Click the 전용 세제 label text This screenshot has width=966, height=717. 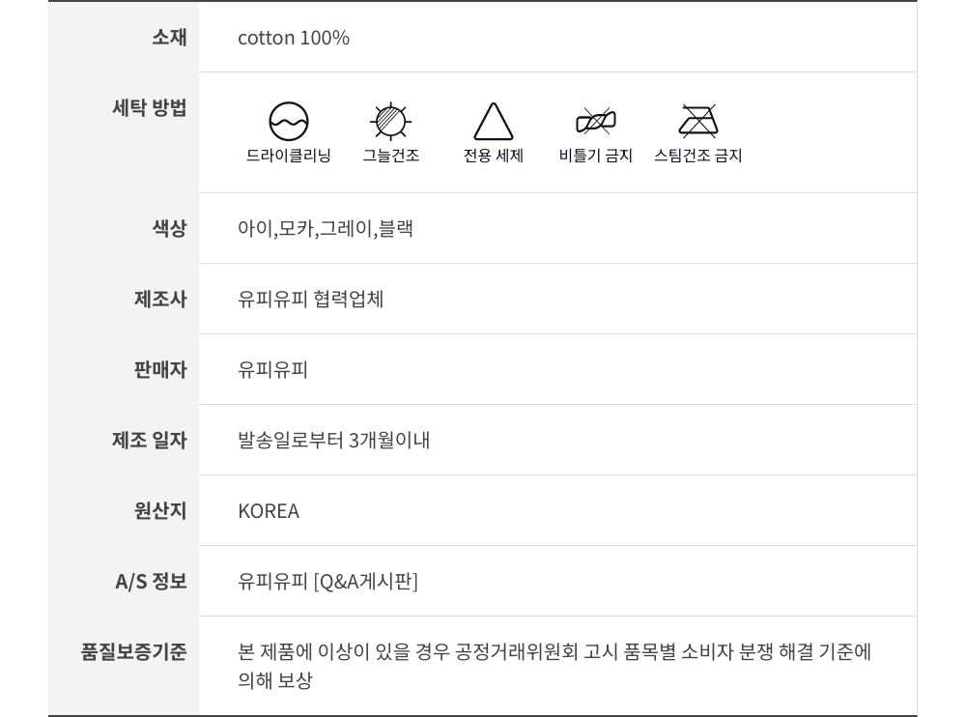click(x=493, y=156)
